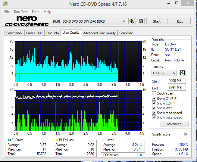Click the SONY D21 disc ID
197x162 pixels.
173,49
